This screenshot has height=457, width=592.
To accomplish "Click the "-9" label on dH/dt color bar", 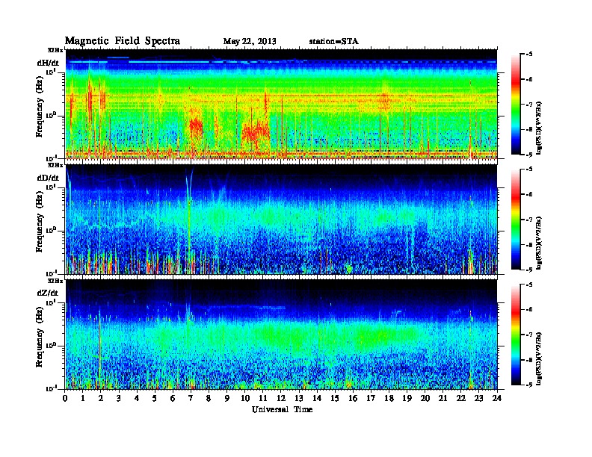I will click(x=529, y=155).
